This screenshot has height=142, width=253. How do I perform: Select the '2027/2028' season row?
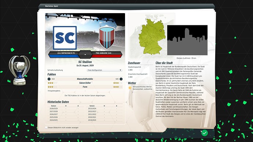[66, 111]
